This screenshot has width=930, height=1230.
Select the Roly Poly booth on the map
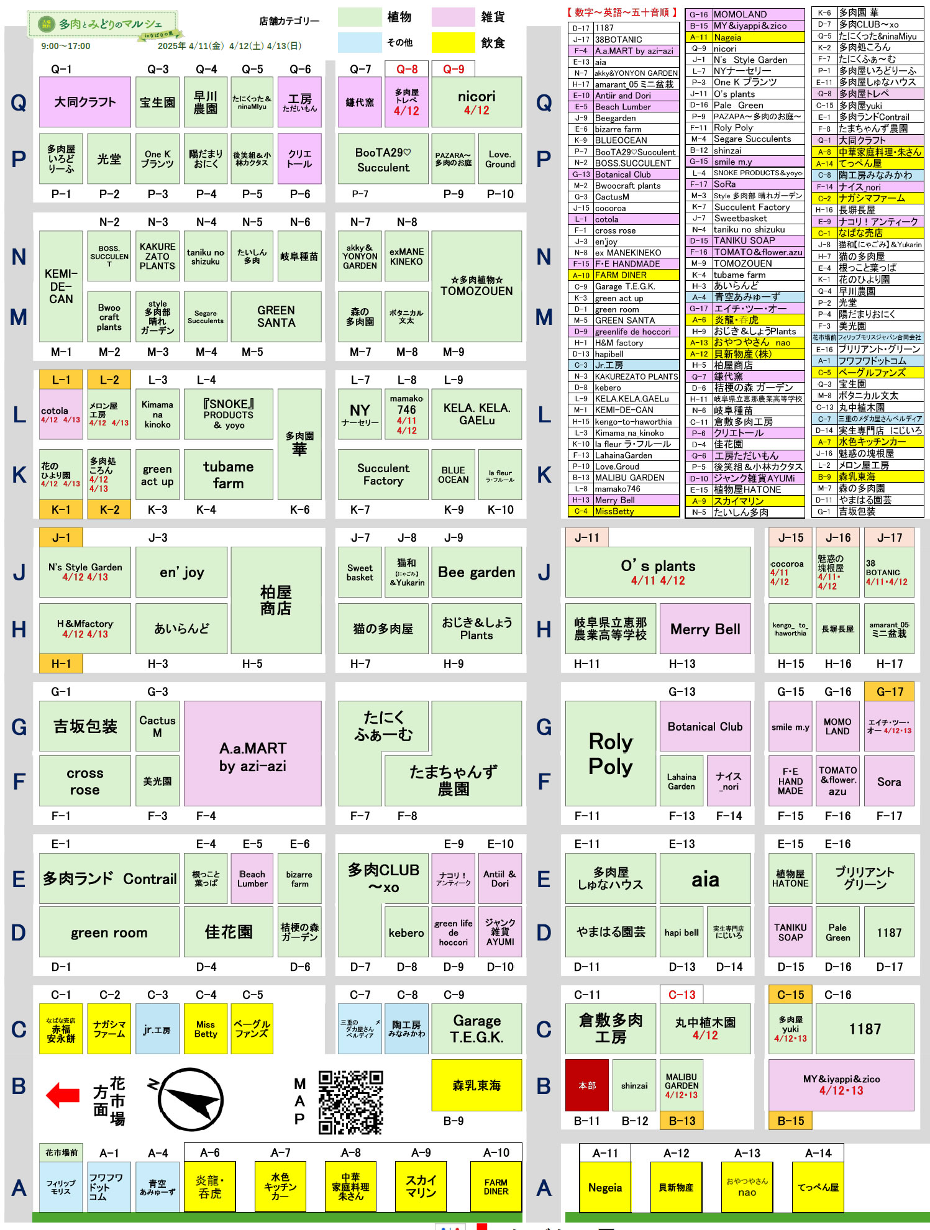point(611,754)
